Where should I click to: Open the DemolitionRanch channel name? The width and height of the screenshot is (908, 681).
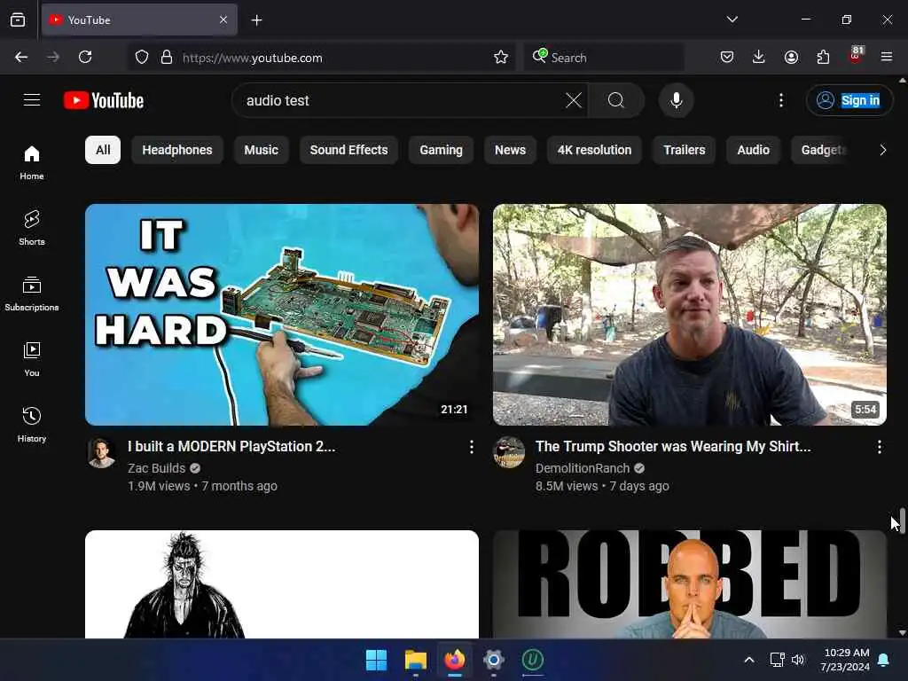pos(582,468)
